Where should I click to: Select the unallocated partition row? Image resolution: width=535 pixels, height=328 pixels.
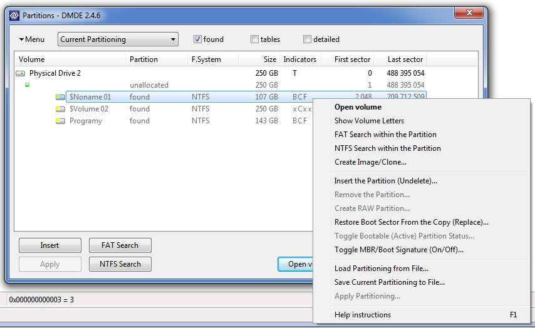[x=221, y=85]
